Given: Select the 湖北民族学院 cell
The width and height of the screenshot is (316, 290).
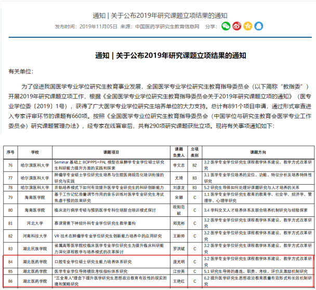Looking at the screenshot, I should (35, 249).
